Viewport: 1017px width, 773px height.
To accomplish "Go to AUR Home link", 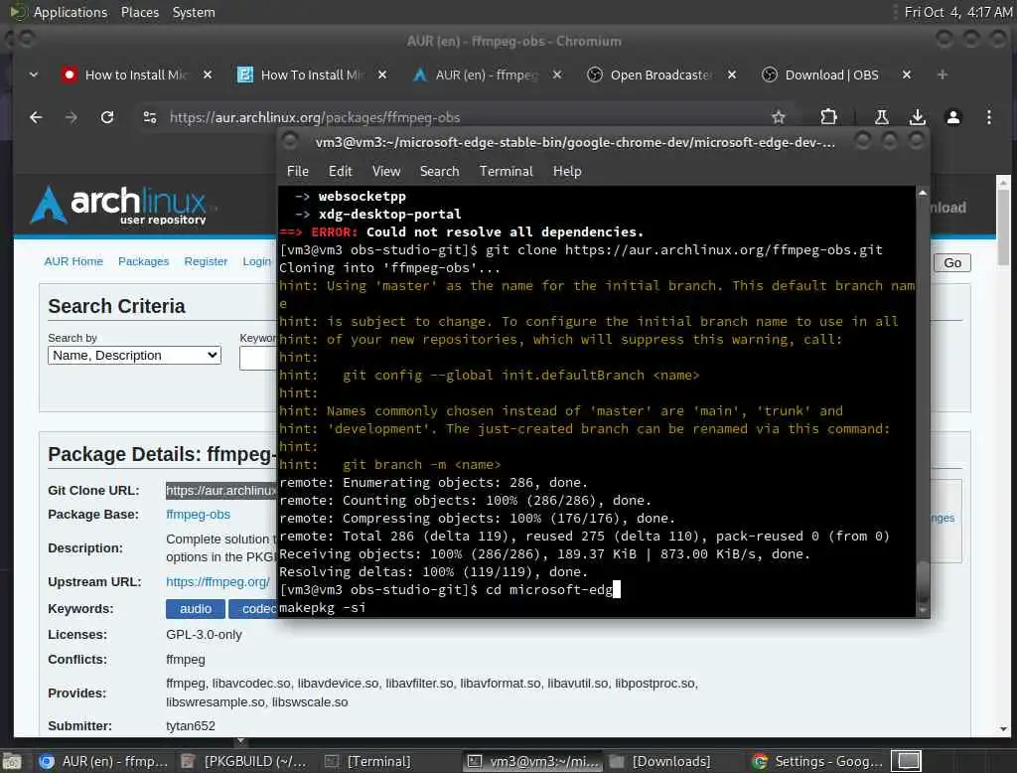I will point(73,261).
